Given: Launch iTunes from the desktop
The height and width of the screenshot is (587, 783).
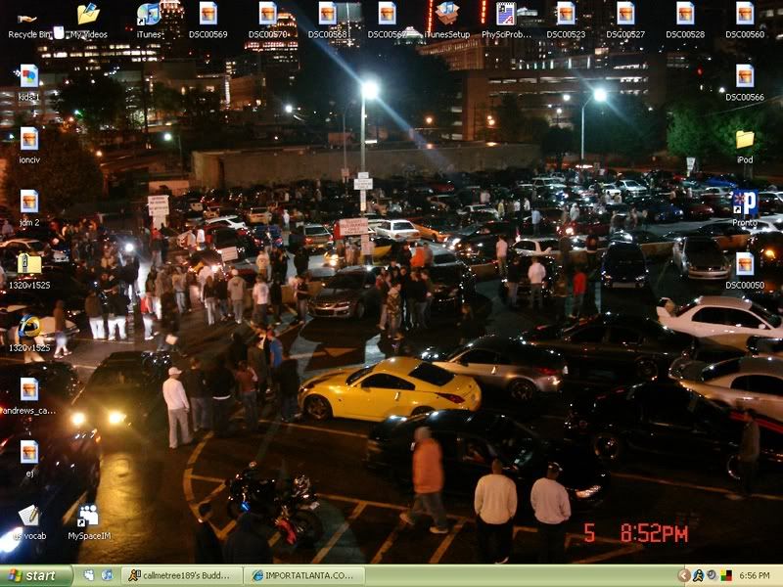Looking at the screenshot, I should coord(148,14).
